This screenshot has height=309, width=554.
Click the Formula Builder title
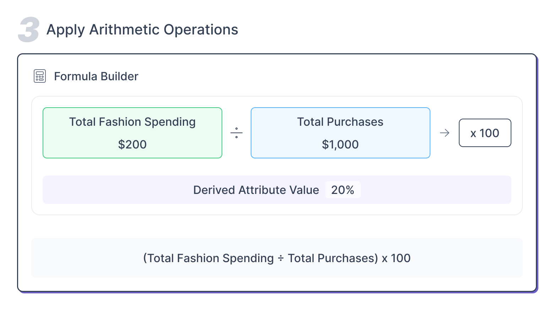pos(96,76)
